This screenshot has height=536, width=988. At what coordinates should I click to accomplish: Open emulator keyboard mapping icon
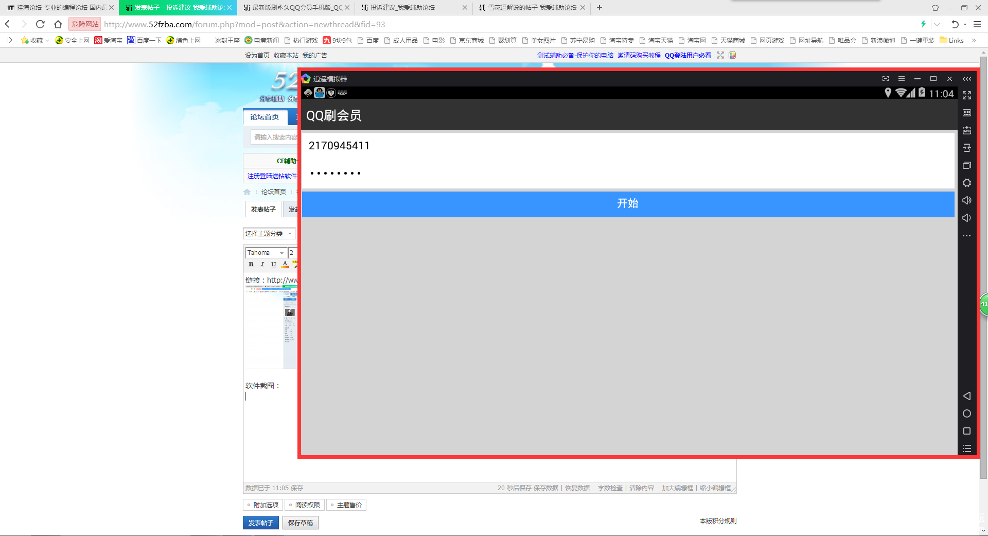(x=967, y=113)
